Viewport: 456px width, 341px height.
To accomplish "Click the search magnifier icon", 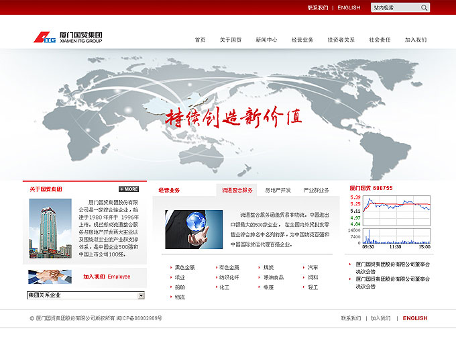I will coord(424,8).
